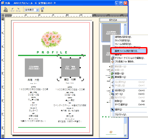Click the 戻す undo arrow icon

pos(12,10)
